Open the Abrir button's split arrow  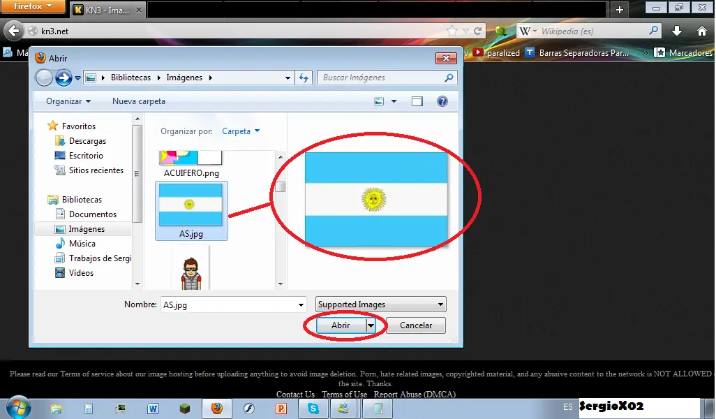[x=371, y=325]
